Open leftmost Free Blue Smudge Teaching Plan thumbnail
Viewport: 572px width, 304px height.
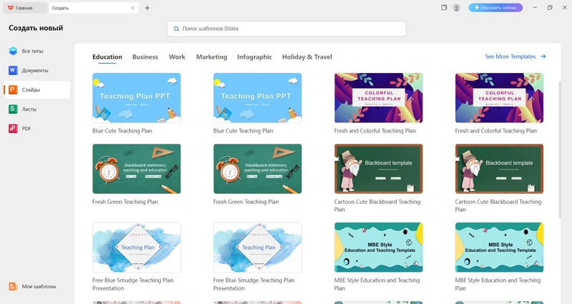137,247
